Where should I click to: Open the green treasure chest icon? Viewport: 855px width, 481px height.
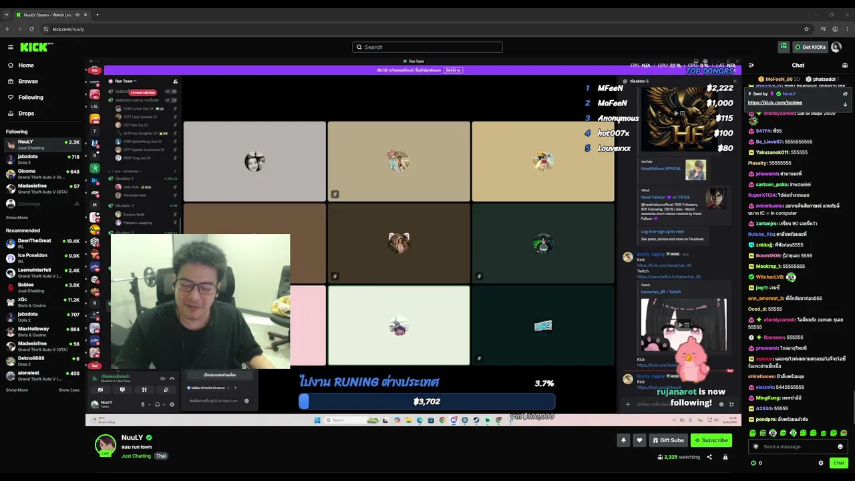[x=784, y=47]
